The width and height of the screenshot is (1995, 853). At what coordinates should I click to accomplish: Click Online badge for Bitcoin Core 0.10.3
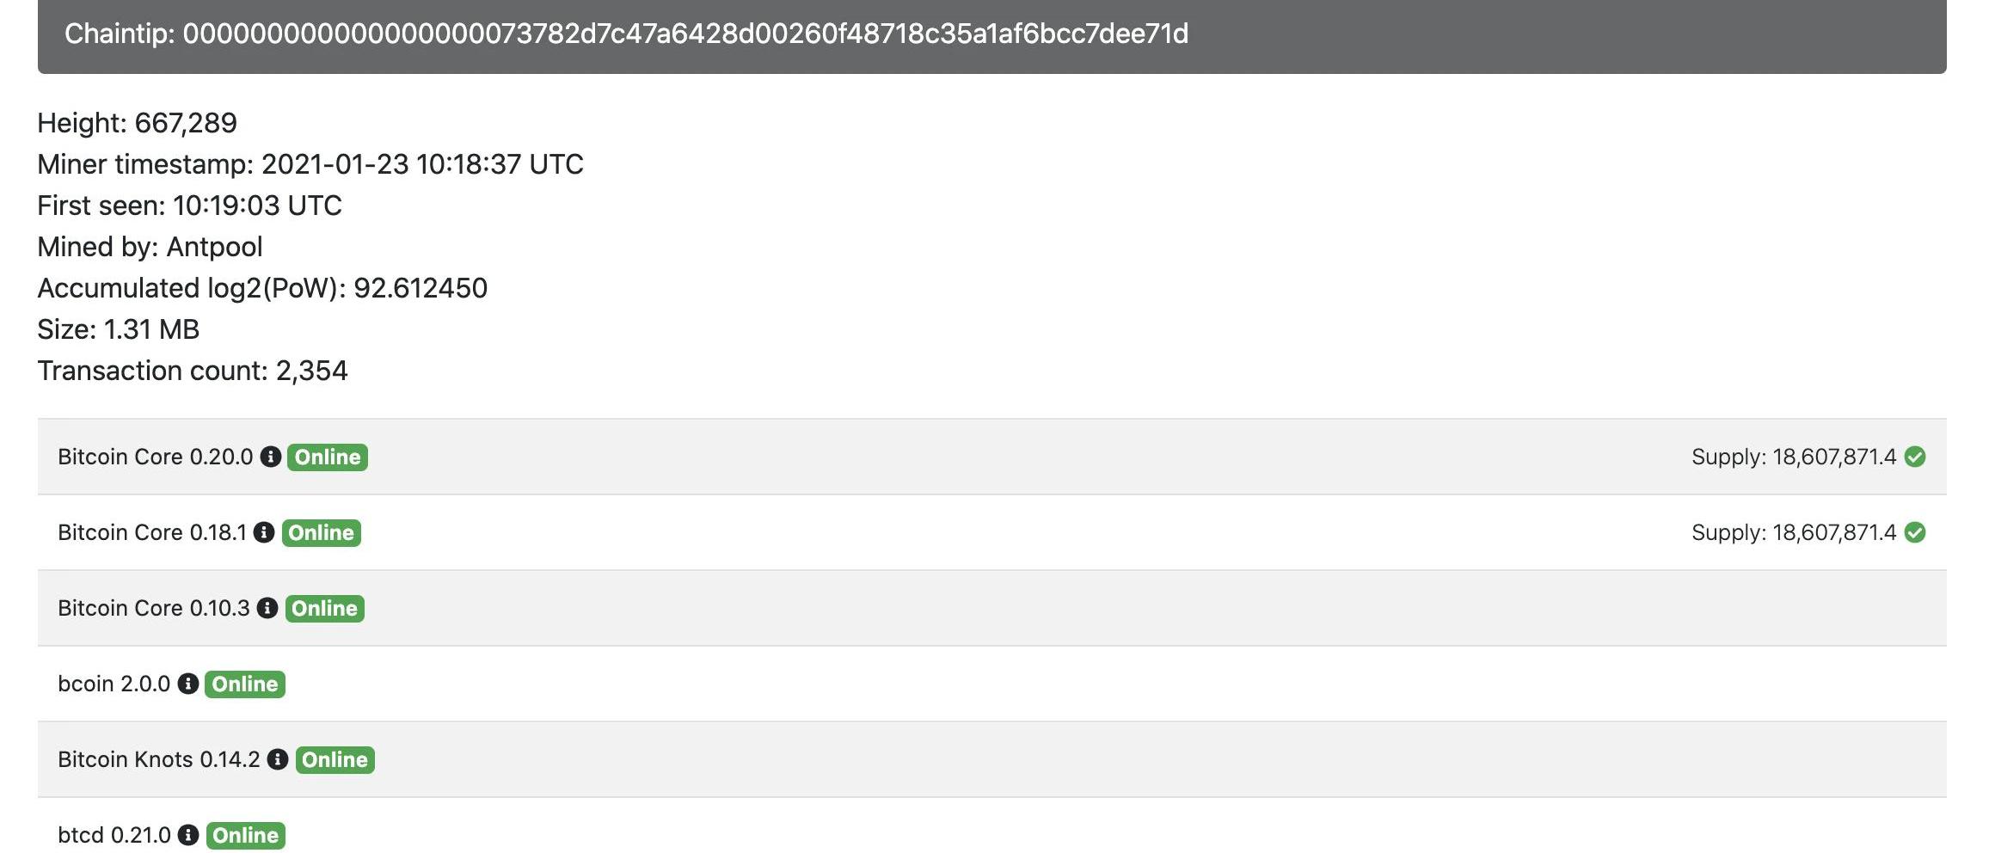(324, 608)
